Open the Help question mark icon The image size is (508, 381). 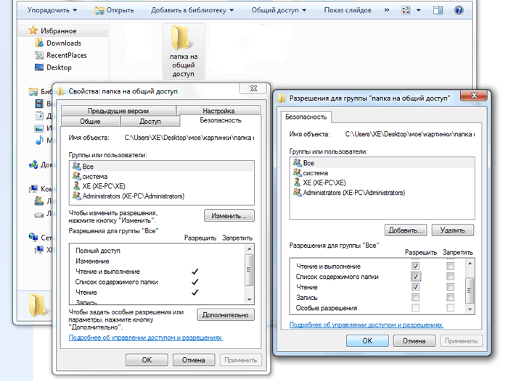458,11
